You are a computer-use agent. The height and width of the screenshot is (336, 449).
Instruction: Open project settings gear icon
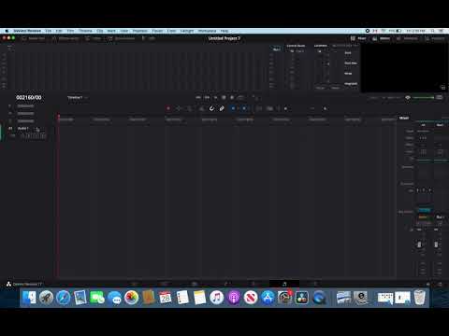(x=440, y=284)
